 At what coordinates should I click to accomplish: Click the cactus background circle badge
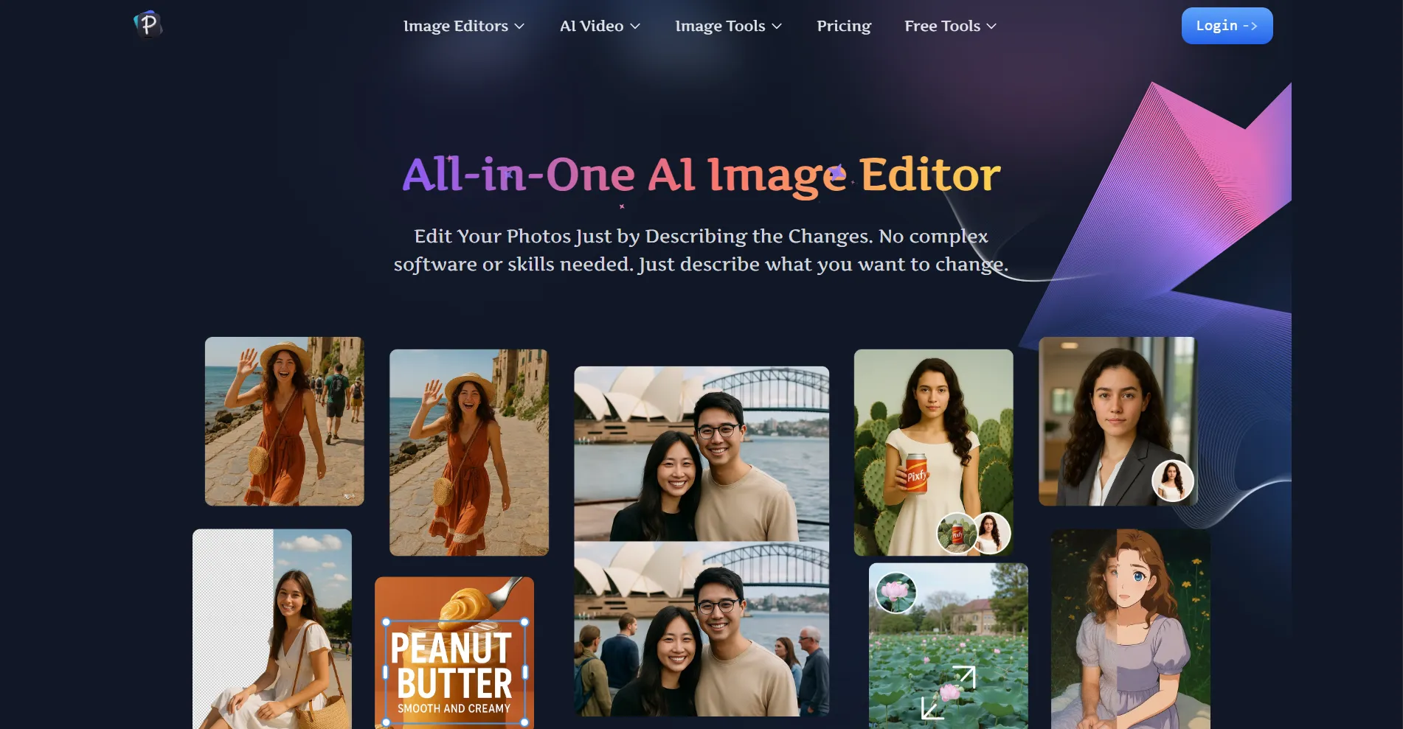pos(957,533)
